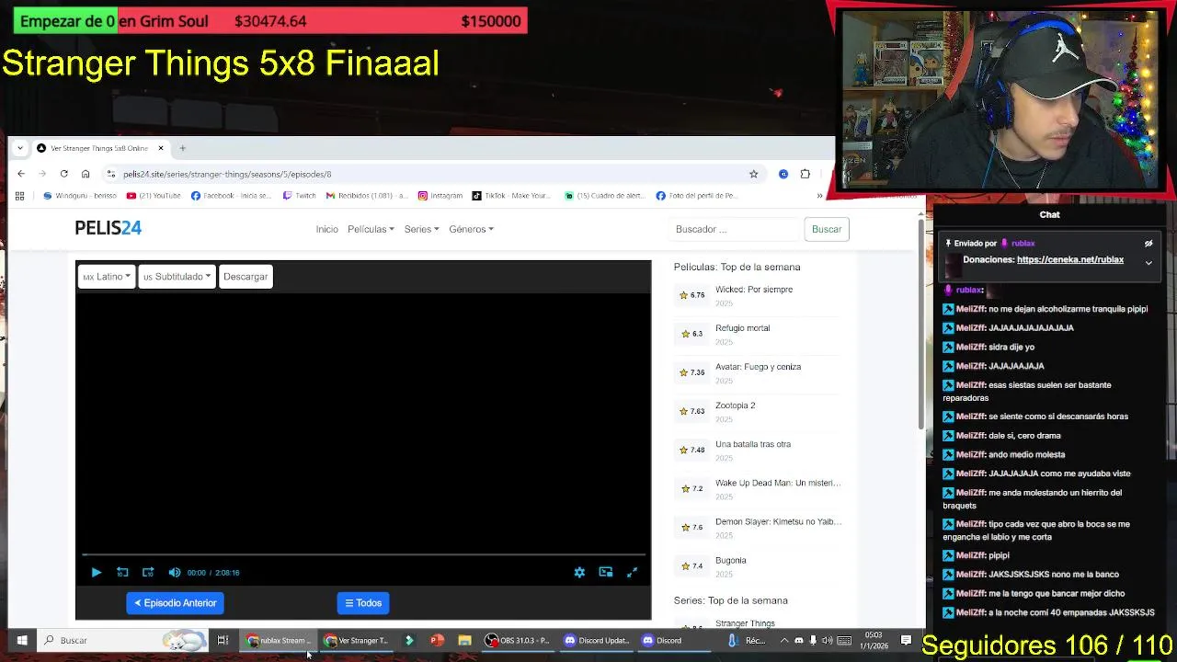Focus the Buscador search field
1177x662 pixels.
pos(734,229)
